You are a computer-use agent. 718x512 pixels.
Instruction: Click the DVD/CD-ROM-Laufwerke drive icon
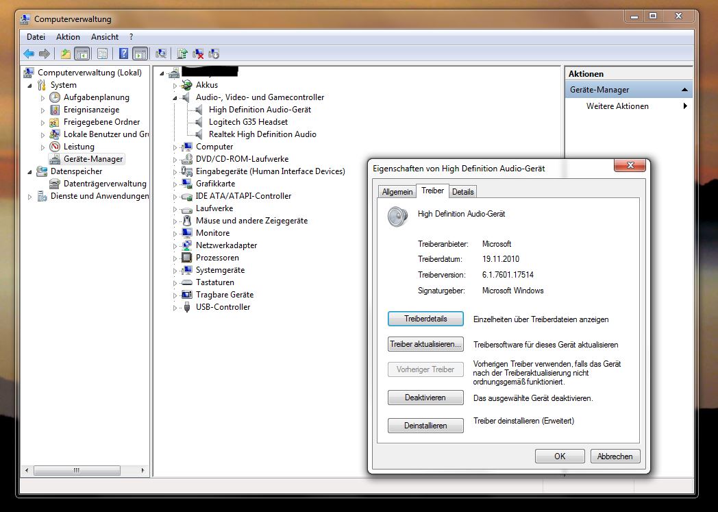point(186,159)
